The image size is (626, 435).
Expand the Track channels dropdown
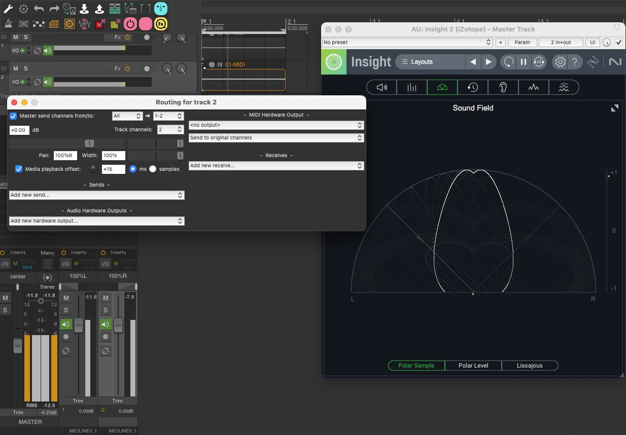(x=170, y=130)
